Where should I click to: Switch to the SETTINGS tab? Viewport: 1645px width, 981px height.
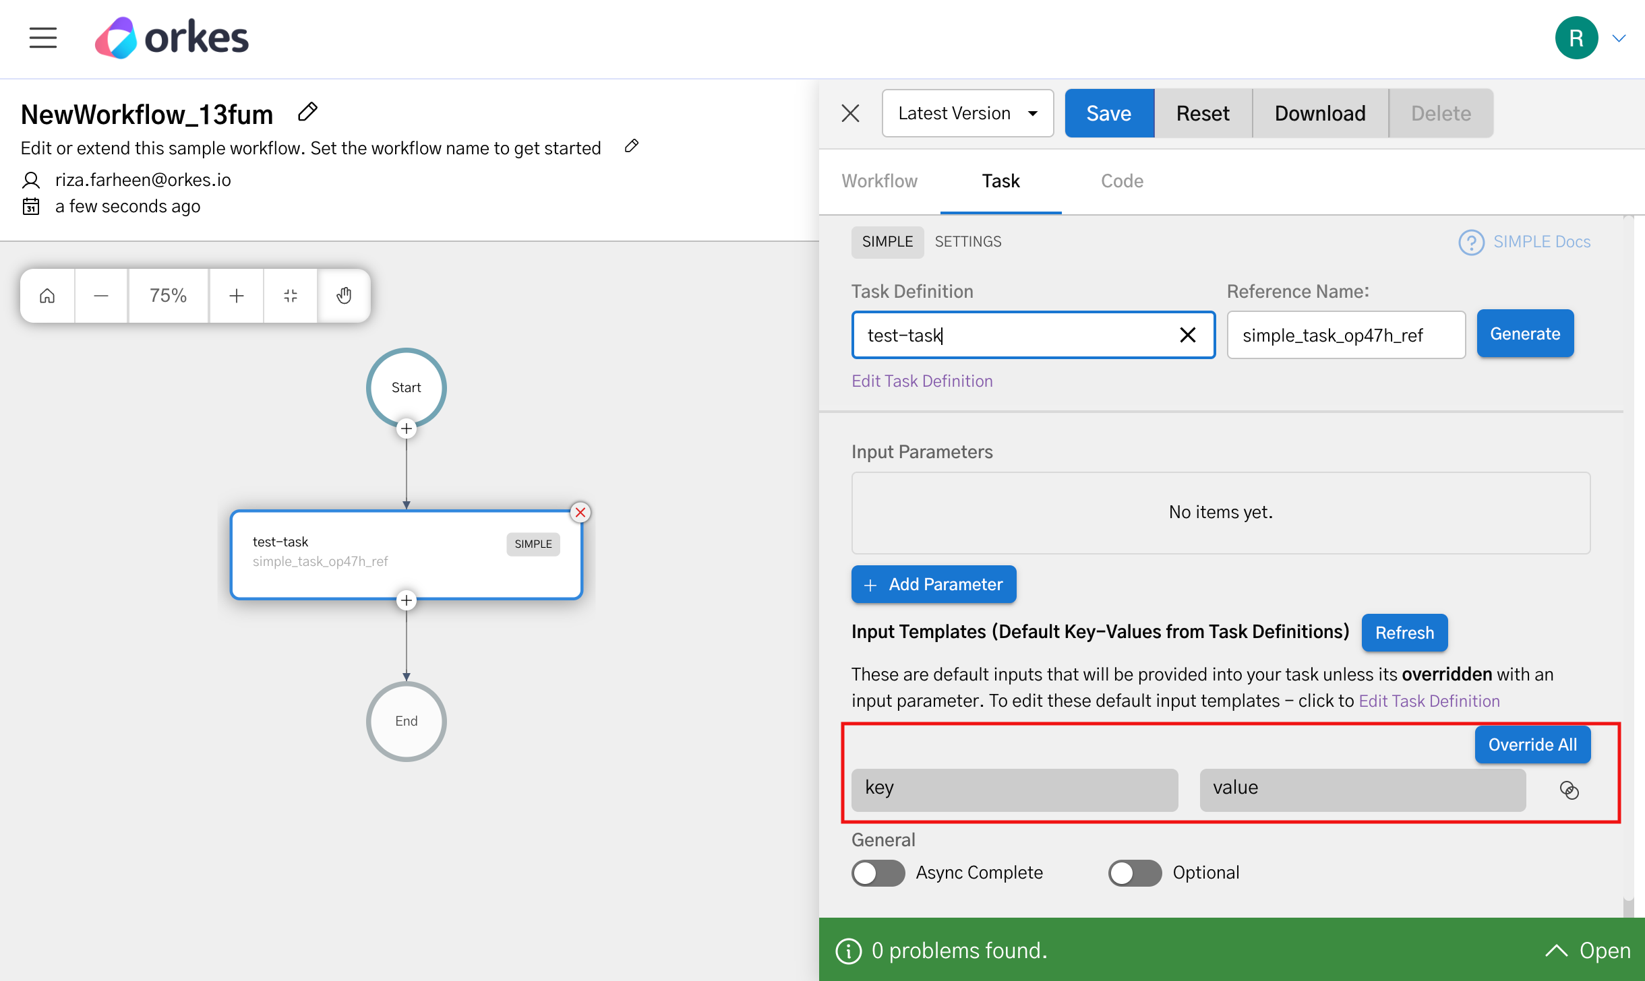pos(967,241)
